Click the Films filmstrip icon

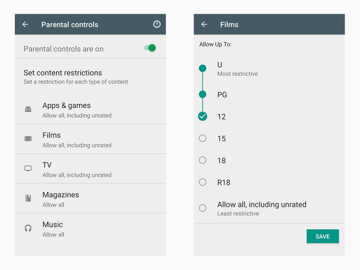click(28, 139)
